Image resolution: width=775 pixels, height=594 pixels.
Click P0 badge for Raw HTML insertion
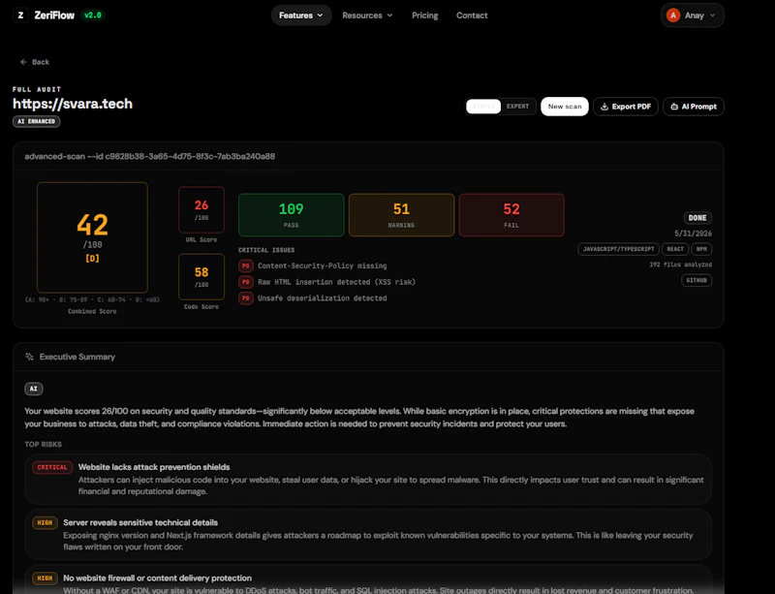(x=246, y=282)
